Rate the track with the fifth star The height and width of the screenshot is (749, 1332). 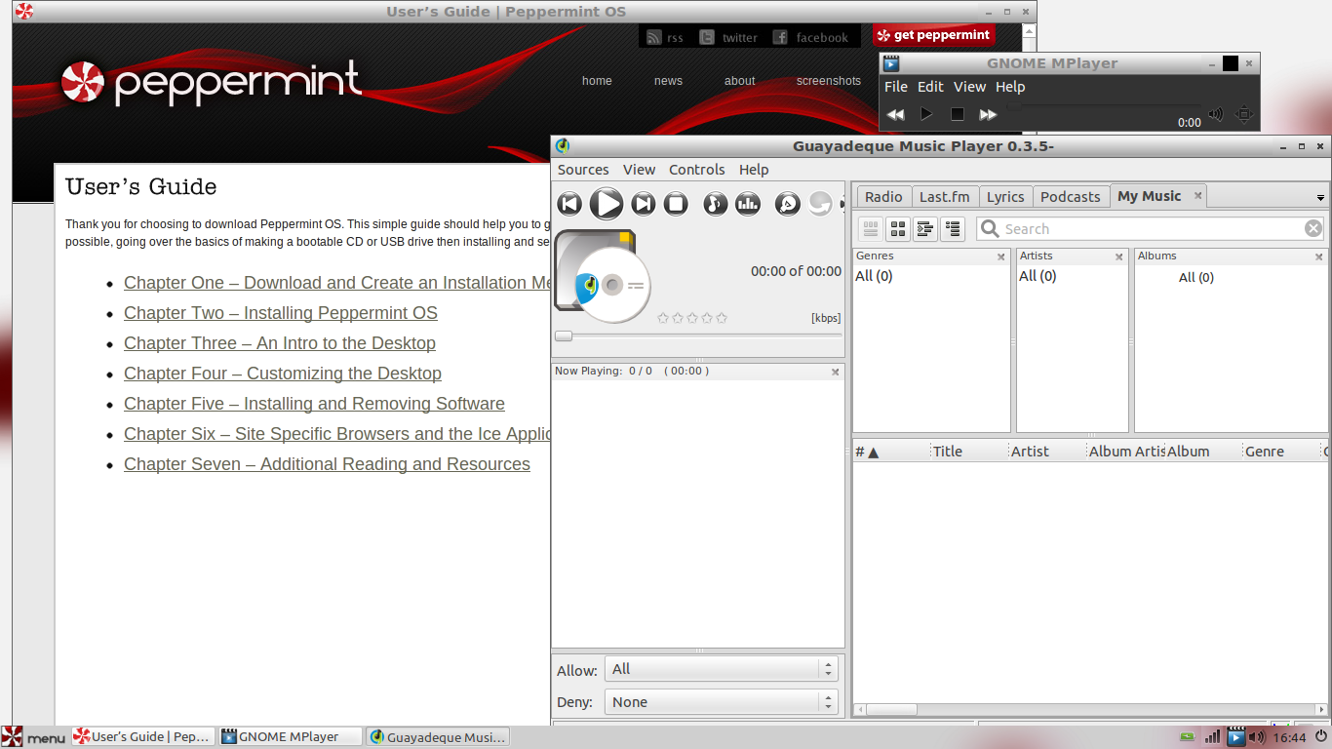722,318
